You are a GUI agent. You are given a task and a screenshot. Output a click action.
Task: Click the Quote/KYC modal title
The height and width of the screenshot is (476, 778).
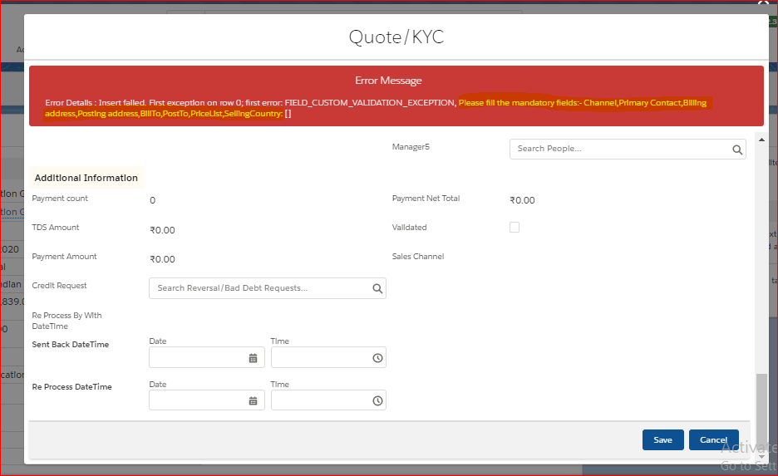(396, 37)
